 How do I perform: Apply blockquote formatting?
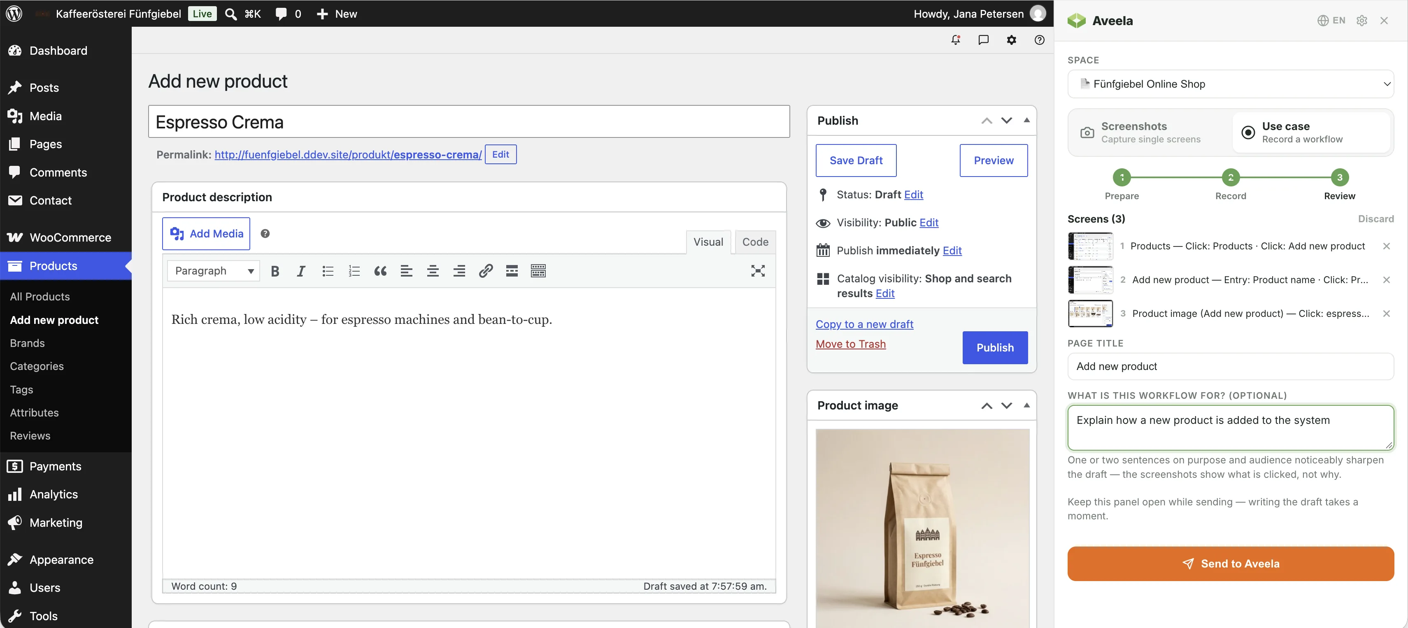(380, 271)
